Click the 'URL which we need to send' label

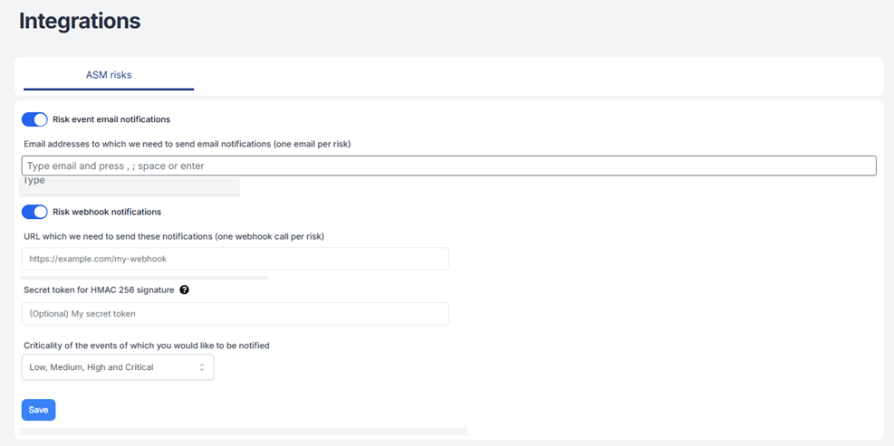point(174,236)
